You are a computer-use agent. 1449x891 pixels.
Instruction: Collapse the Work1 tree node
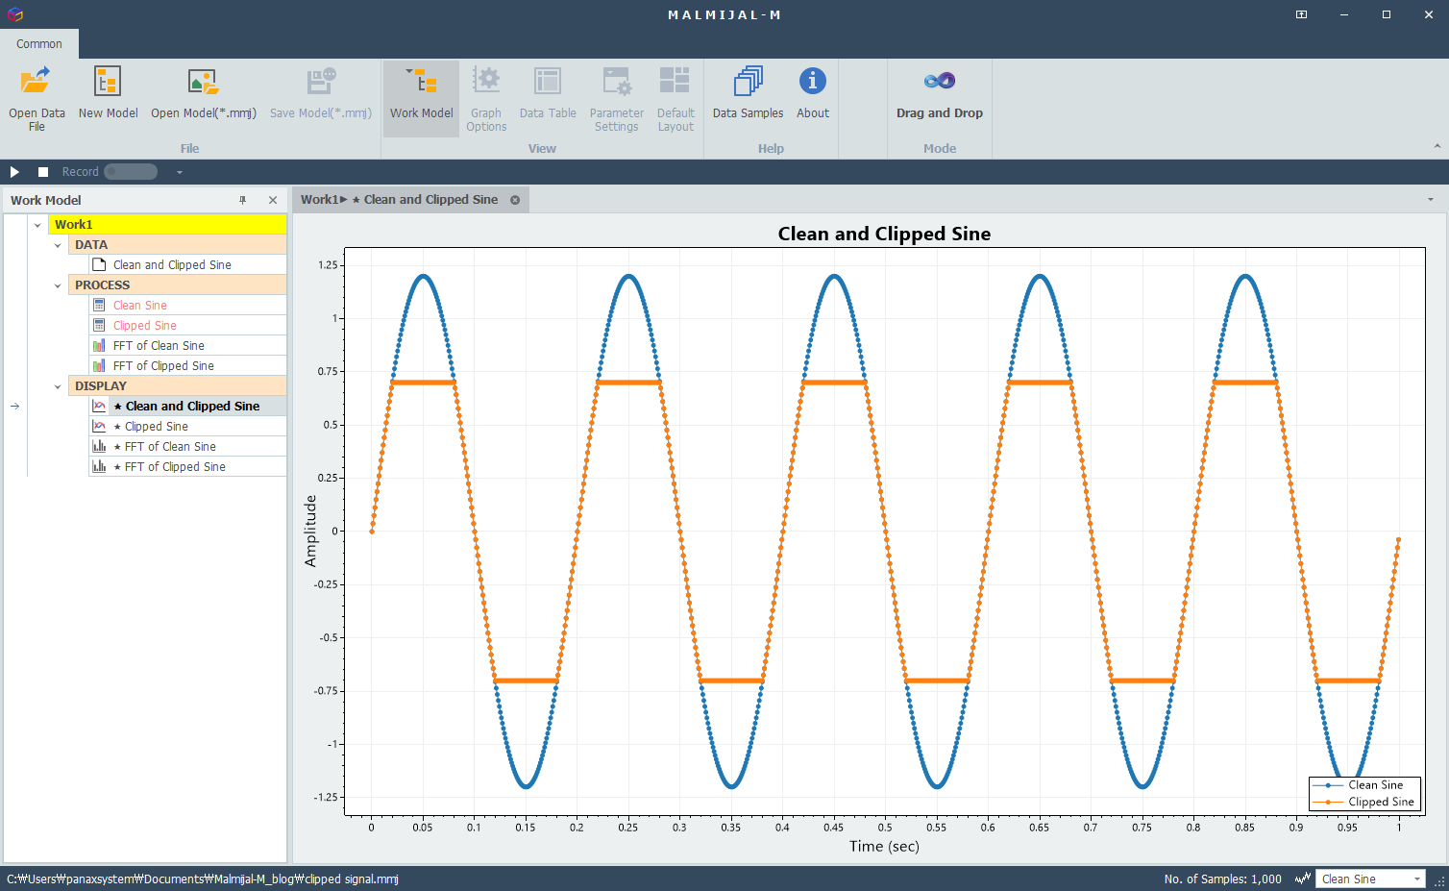37,225
